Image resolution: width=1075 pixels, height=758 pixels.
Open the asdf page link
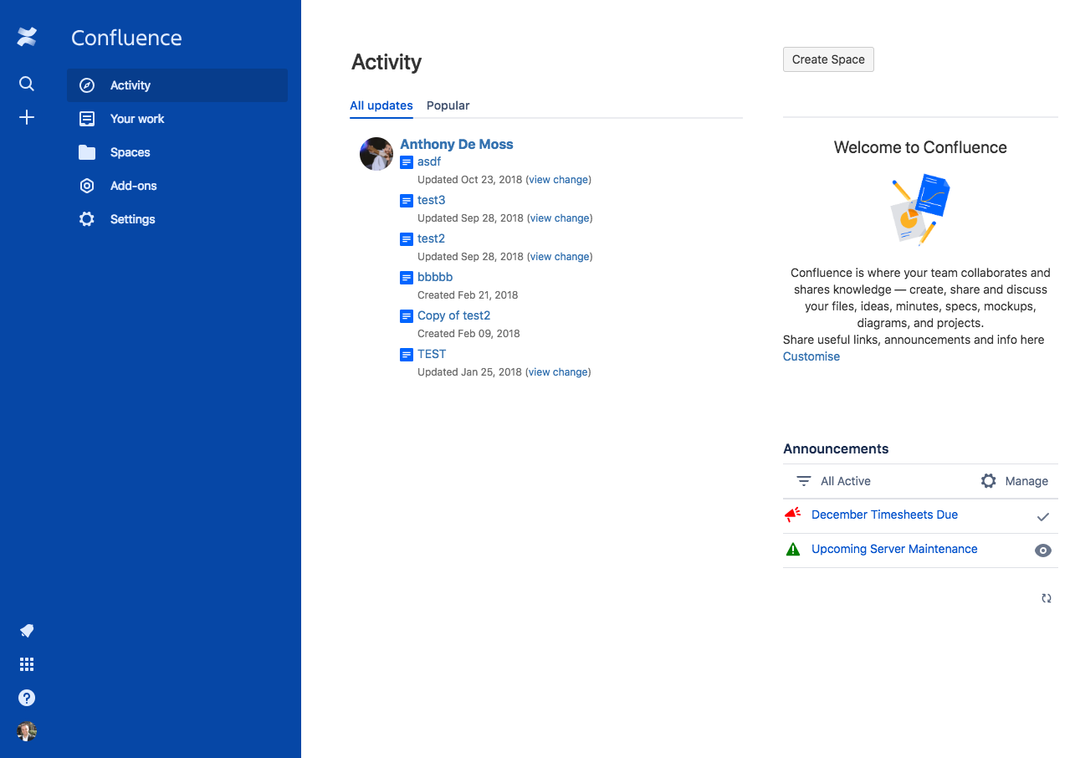coord(429,161)
